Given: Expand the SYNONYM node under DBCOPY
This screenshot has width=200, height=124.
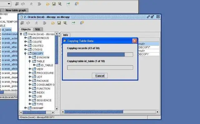Looking at the screenshot, I should click(30, 57).
